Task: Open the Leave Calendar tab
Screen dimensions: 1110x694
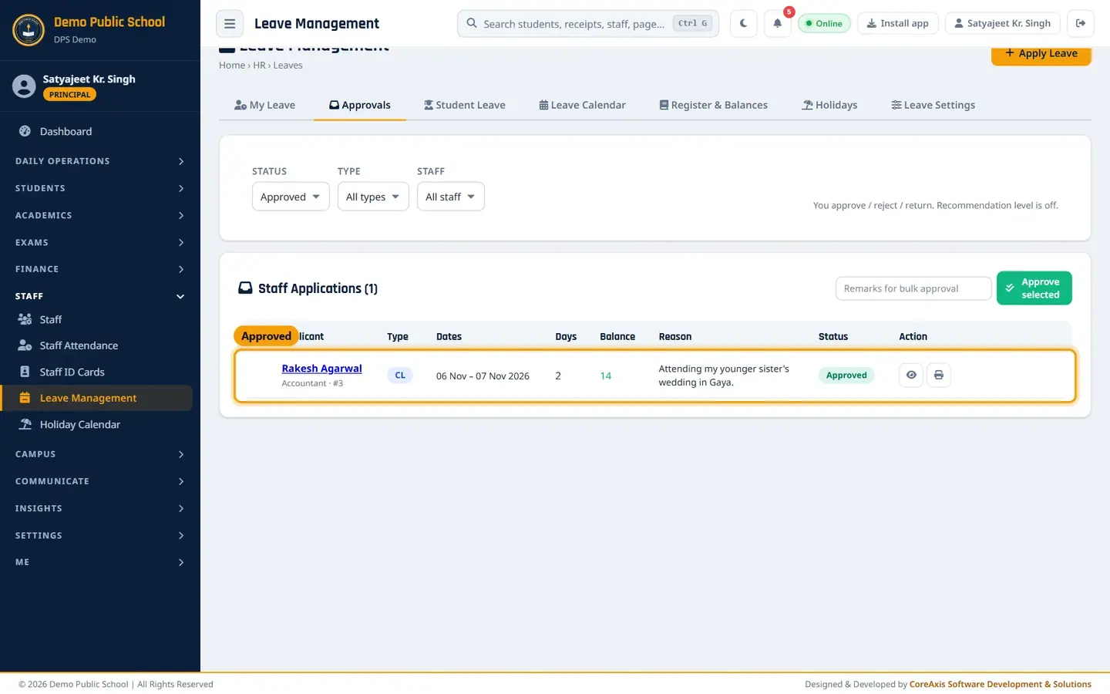Action: (582, 105)
